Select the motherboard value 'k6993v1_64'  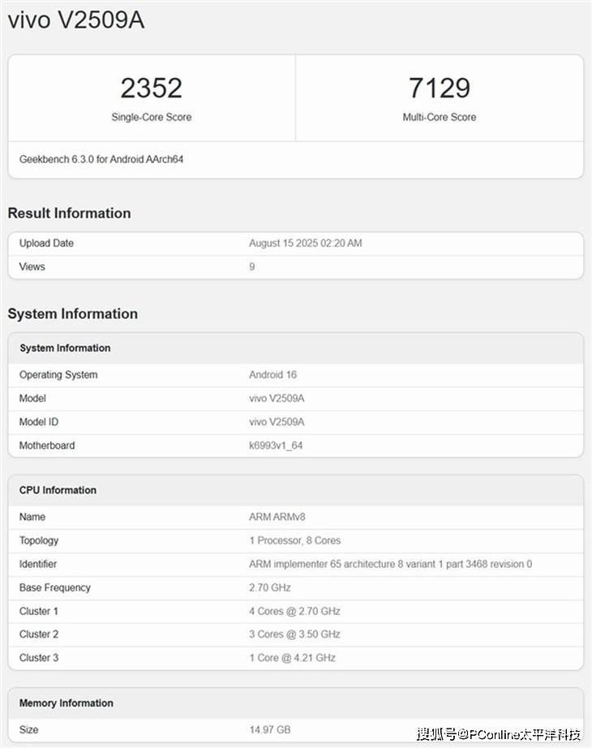click(x=276, y=445)
